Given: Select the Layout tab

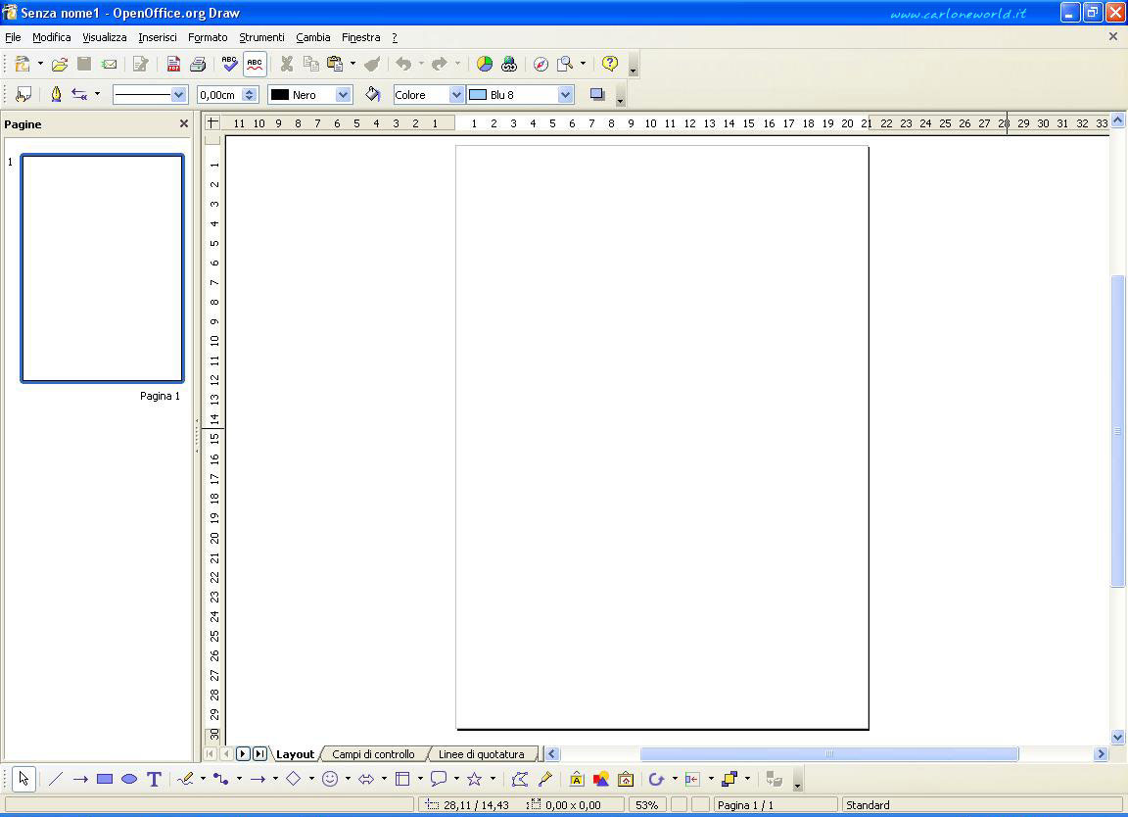Looking at the screenshot, I should tap(295, 754).
